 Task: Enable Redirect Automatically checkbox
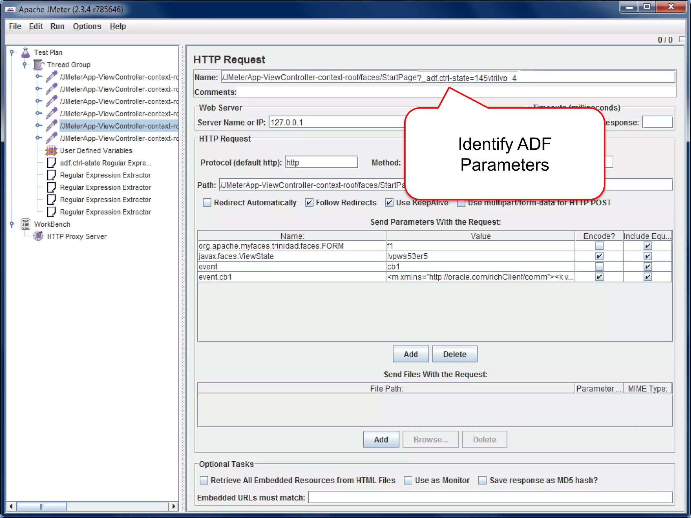[x=207, y=203]
